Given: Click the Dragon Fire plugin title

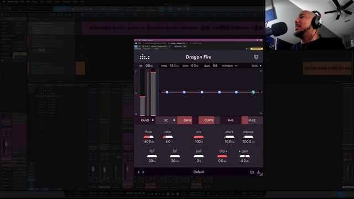Looking at the screenshot, I should [x=199, y=57].
